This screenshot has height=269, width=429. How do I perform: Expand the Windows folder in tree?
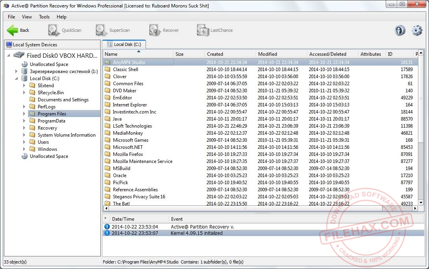[x=24, y=149]
